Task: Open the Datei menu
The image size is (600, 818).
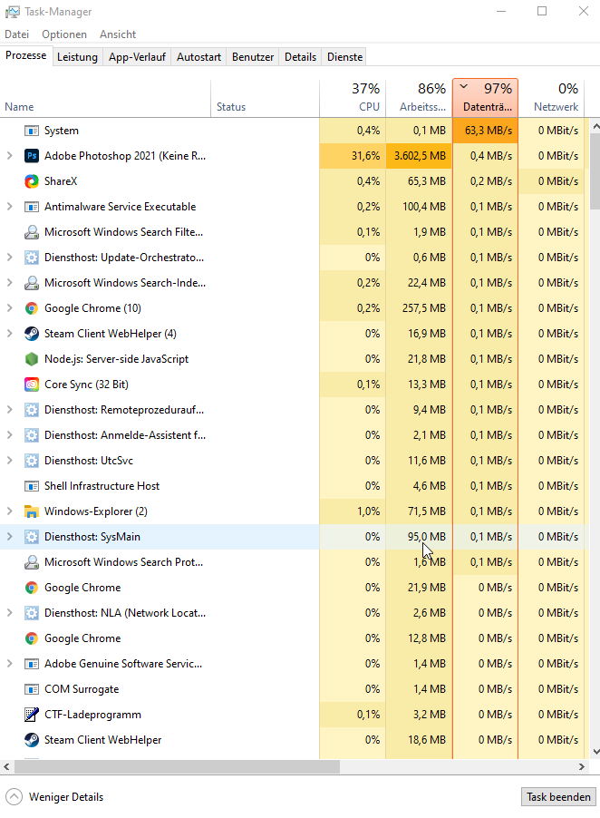Action: (16, 34)
